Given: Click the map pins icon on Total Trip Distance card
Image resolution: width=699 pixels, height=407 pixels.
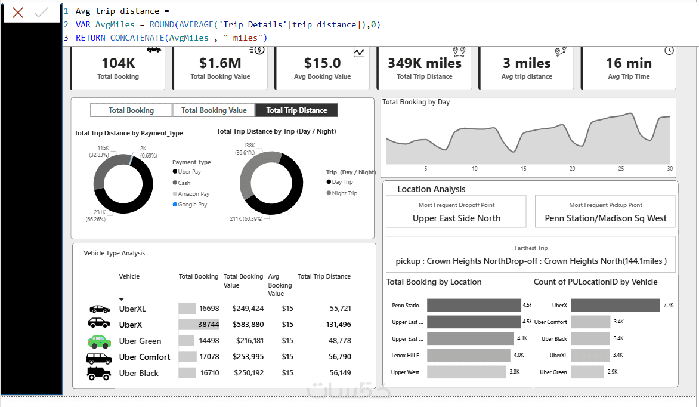Looking at the screenshot, I should 459,51.
